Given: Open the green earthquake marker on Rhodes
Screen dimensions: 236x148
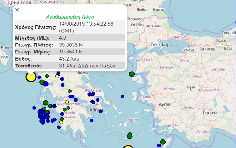Looking at the screenshot, I should pos(163,142).
